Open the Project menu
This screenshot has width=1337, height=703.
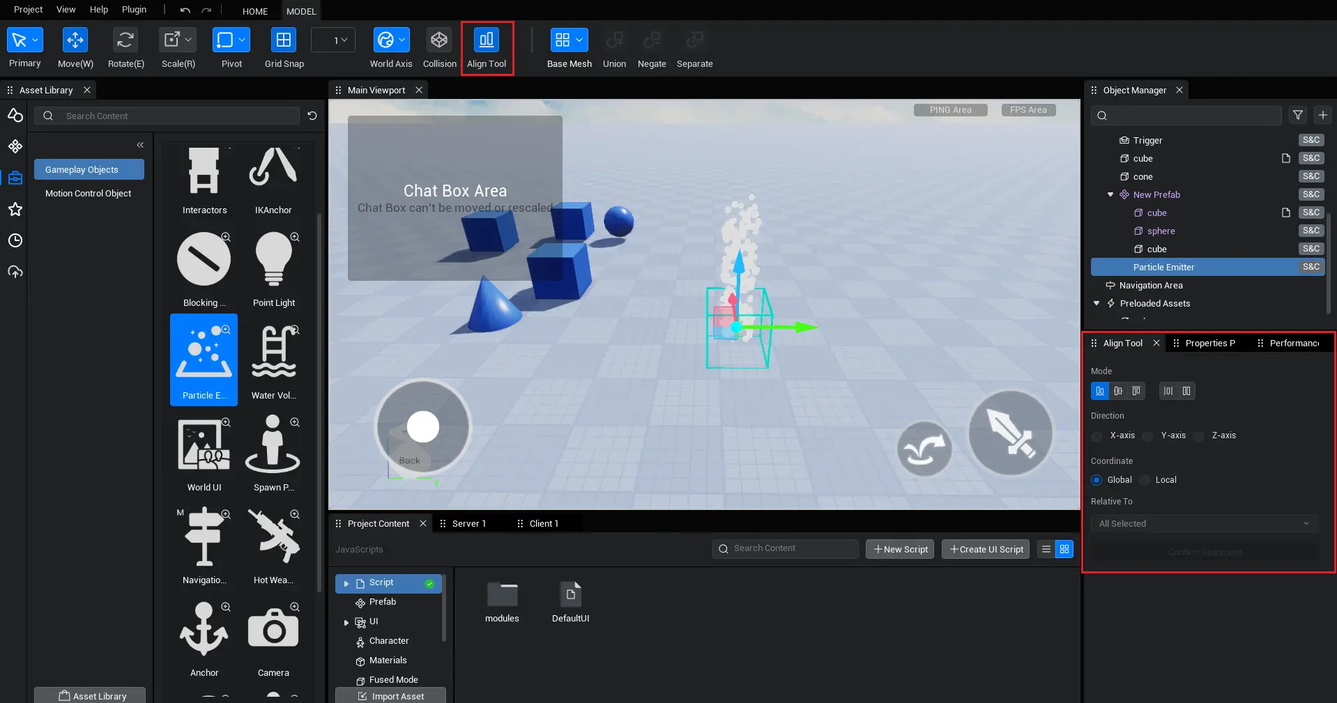pyautogui.click(x=28, y=10)
